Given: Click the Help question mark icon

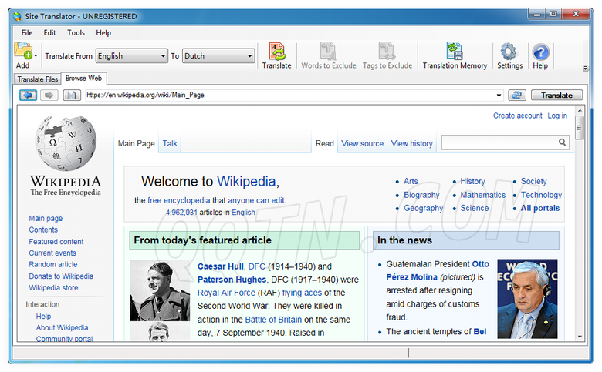Looking at the screenshot, I should (x=540, y=52).
